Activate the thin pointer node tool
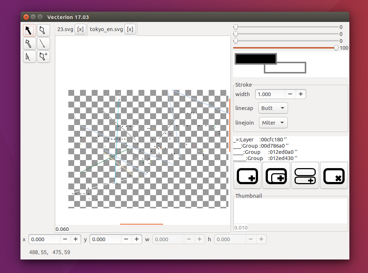This screenshot has height=273, width=368. pos(30,57)
